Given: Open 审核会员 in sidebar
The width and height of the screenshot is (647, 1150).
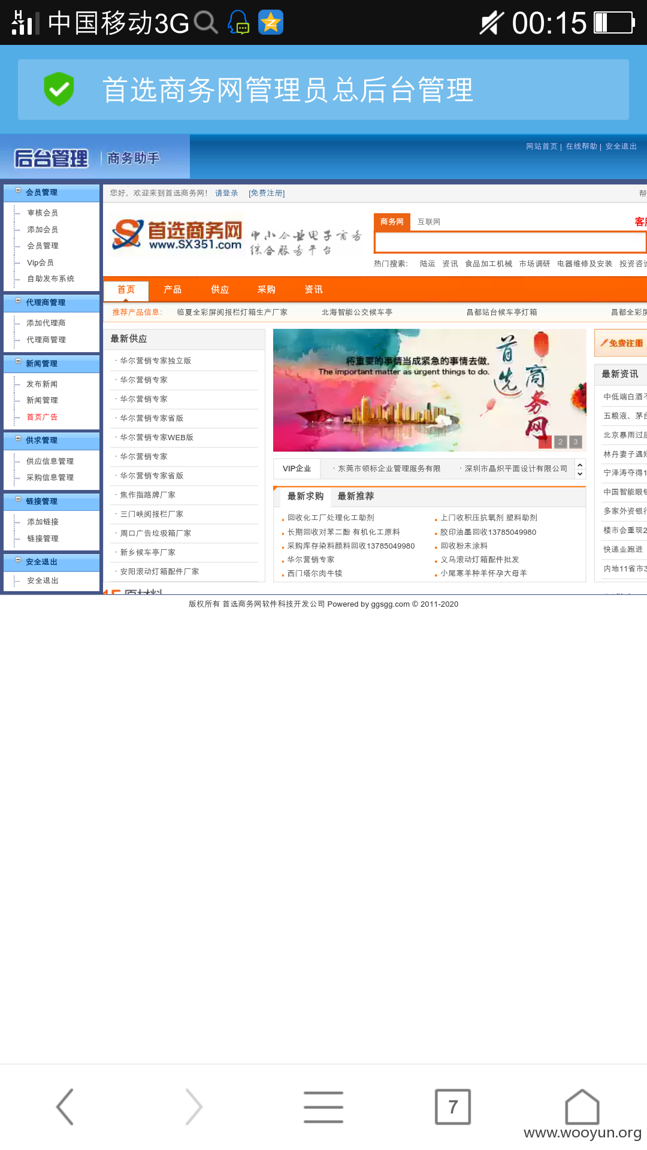Looking at the screenshot, I should (x=43, y=213).
